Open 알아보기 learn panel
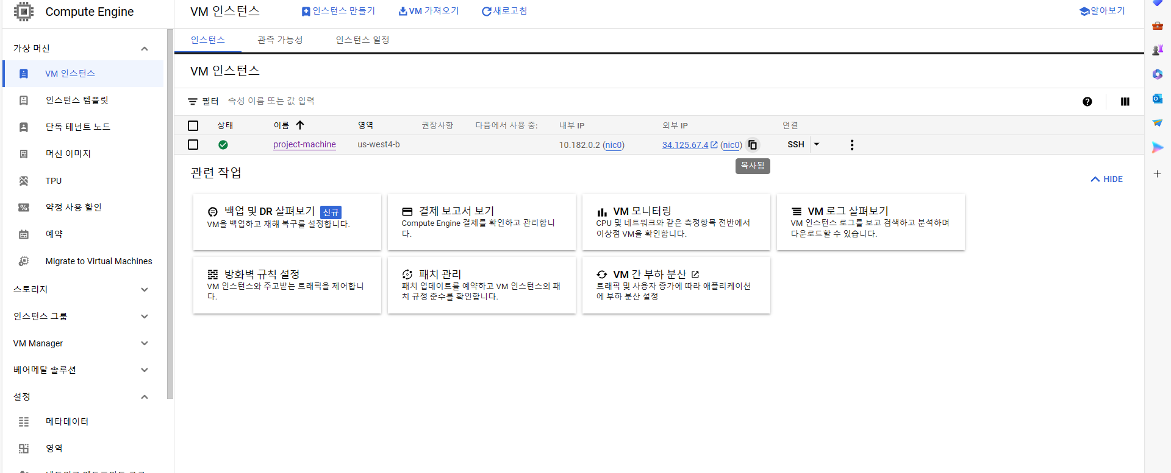 tap(1102, 11)
